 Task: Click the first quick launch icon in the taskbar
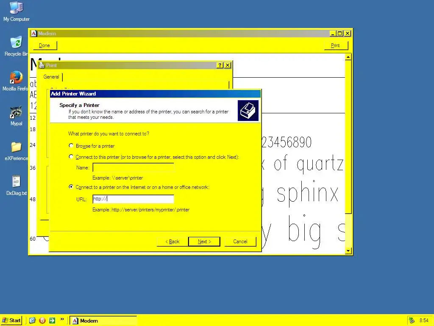coord(32,320)
